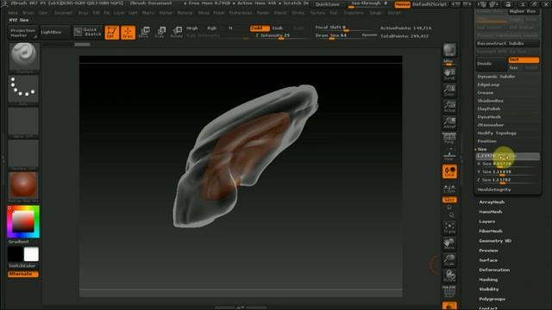Open the empty Texture slot
Viewport: 552px width, 310px height.
(23, 154)
